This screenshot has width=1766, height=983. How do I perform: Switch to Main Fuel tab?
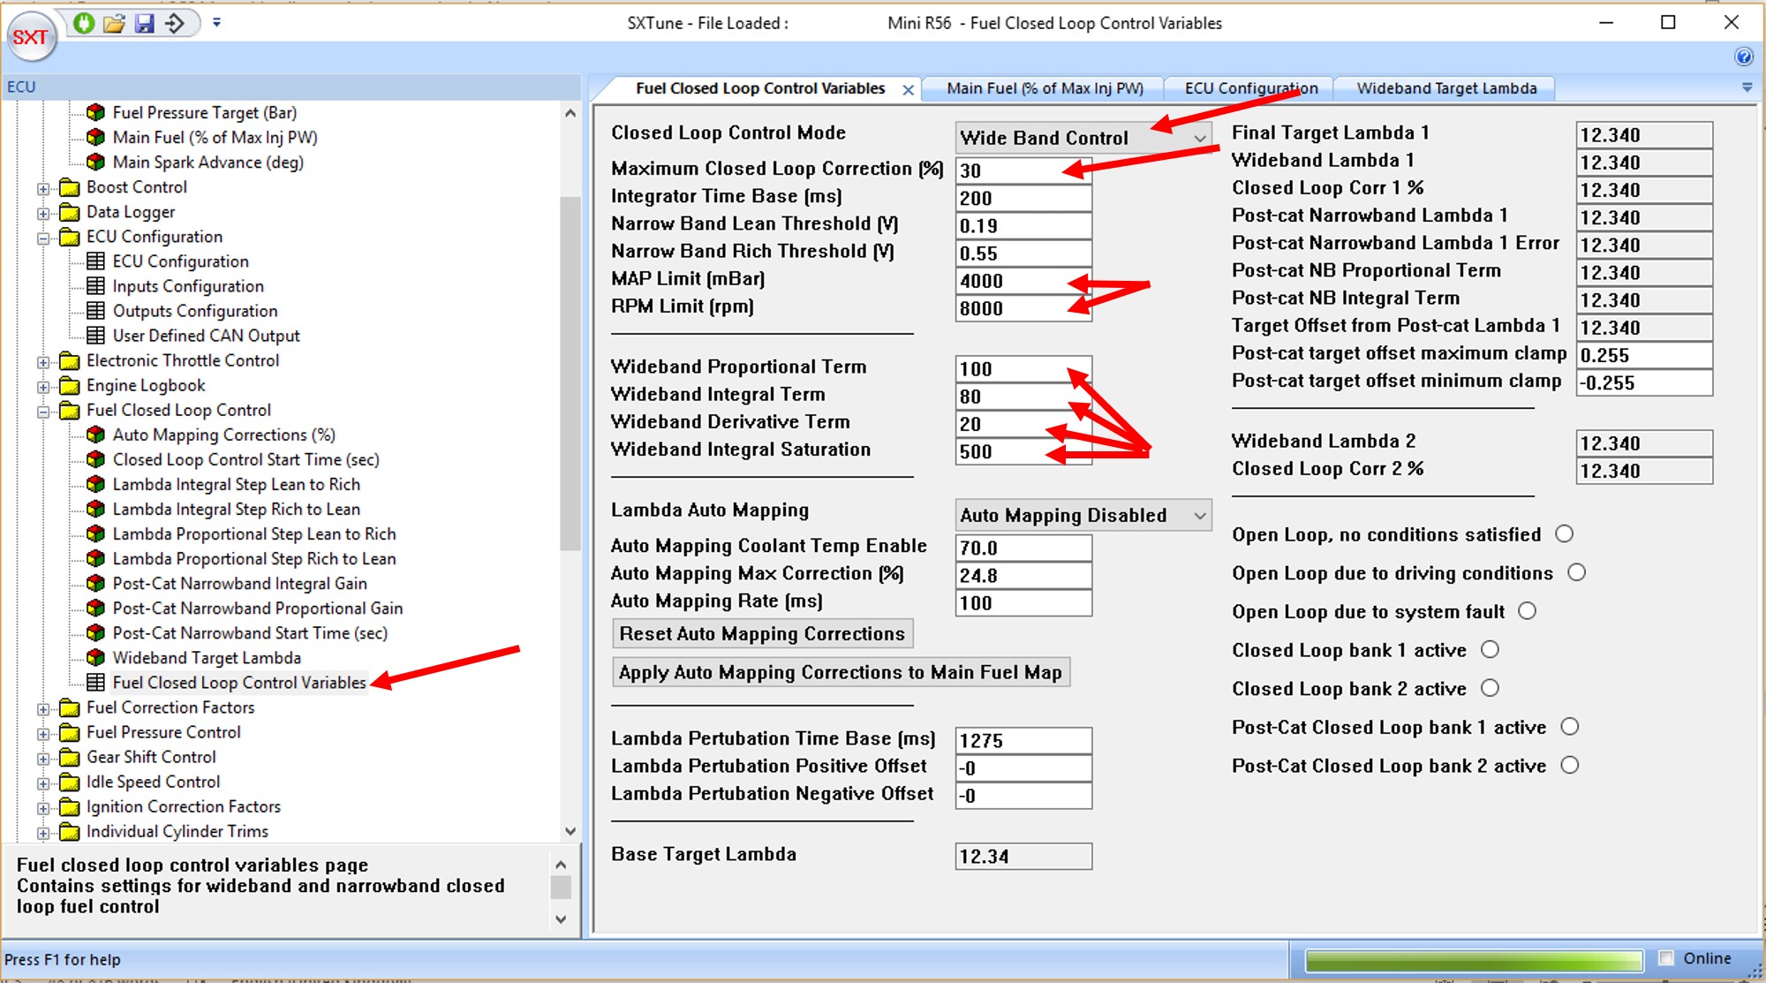(1044, 88)
